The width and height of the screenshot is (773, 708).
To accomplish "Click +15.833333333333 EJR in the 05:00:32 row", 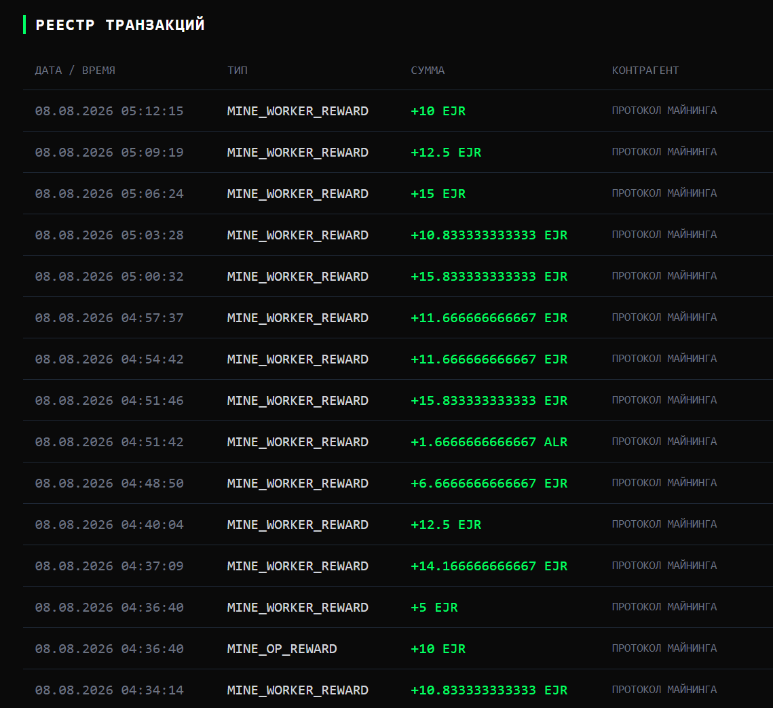I will (489, 277).
